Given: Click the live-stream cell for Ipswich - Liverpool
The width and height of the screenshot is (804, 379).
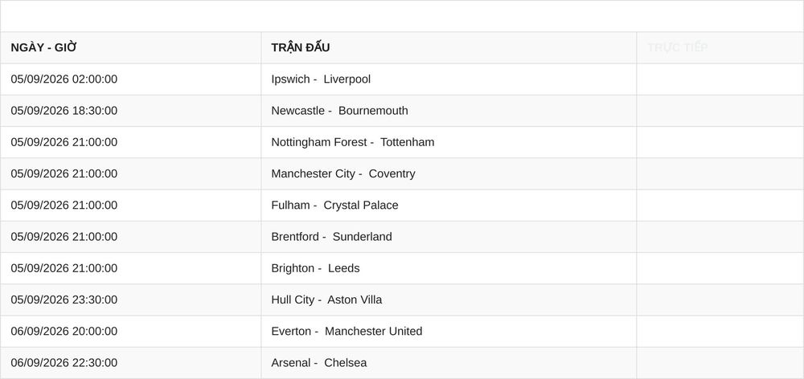Looking at the screenshot, I should pyautogui.click(x=720, y=79).
